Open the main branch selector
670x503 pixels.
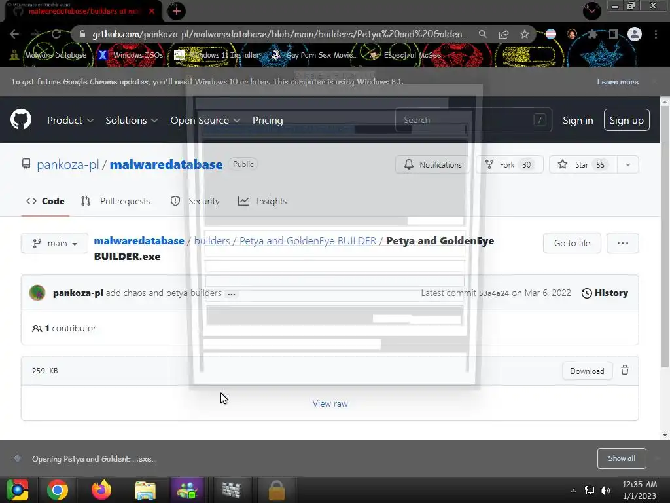(x=55, y=244)
